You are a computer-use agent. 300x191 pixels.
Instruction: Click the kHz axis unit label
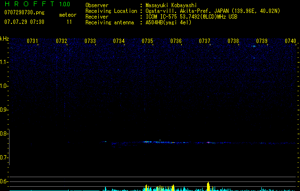[4, 39]
